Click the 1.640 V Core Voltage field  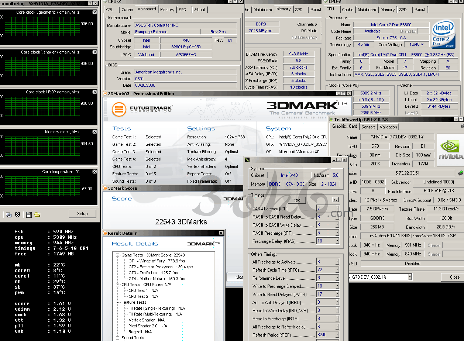(x=416, y=44)
